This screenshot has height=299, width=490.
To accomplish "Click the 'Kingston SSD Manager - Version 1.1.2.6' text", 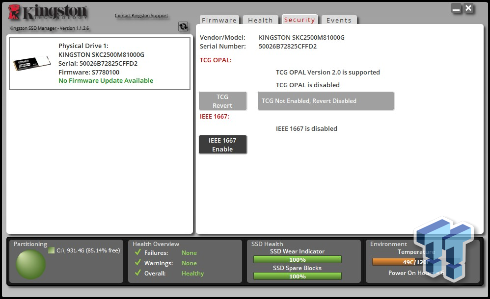I will [49, 28].
